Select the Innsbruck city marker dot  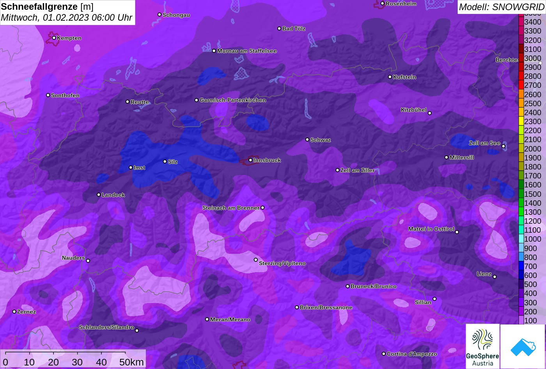coord(250,160)
